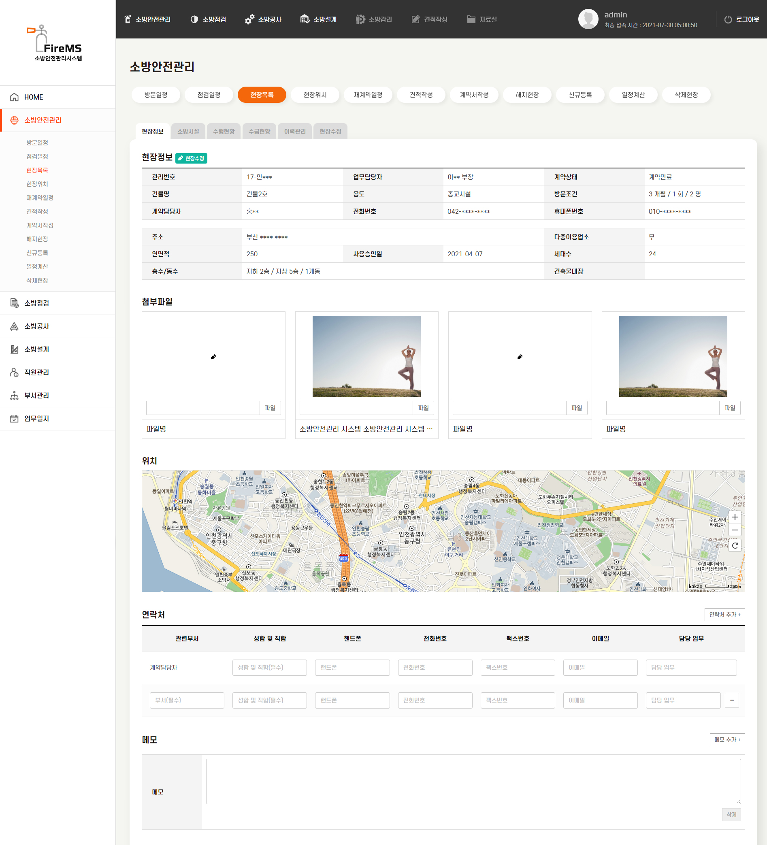Zoom in on the map
The width and height of the screenshot is (767, 845).
[x=735, y=517]
